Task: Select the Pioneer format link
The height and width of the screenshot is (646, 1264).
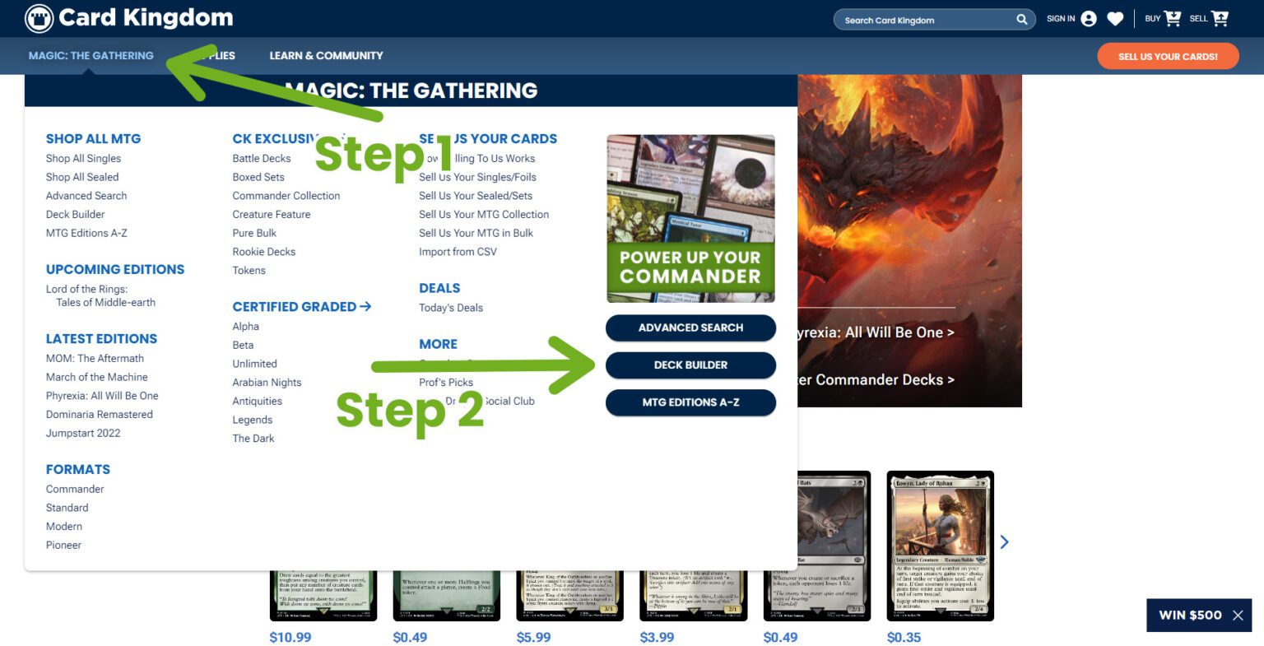Action: pos(63,545)
